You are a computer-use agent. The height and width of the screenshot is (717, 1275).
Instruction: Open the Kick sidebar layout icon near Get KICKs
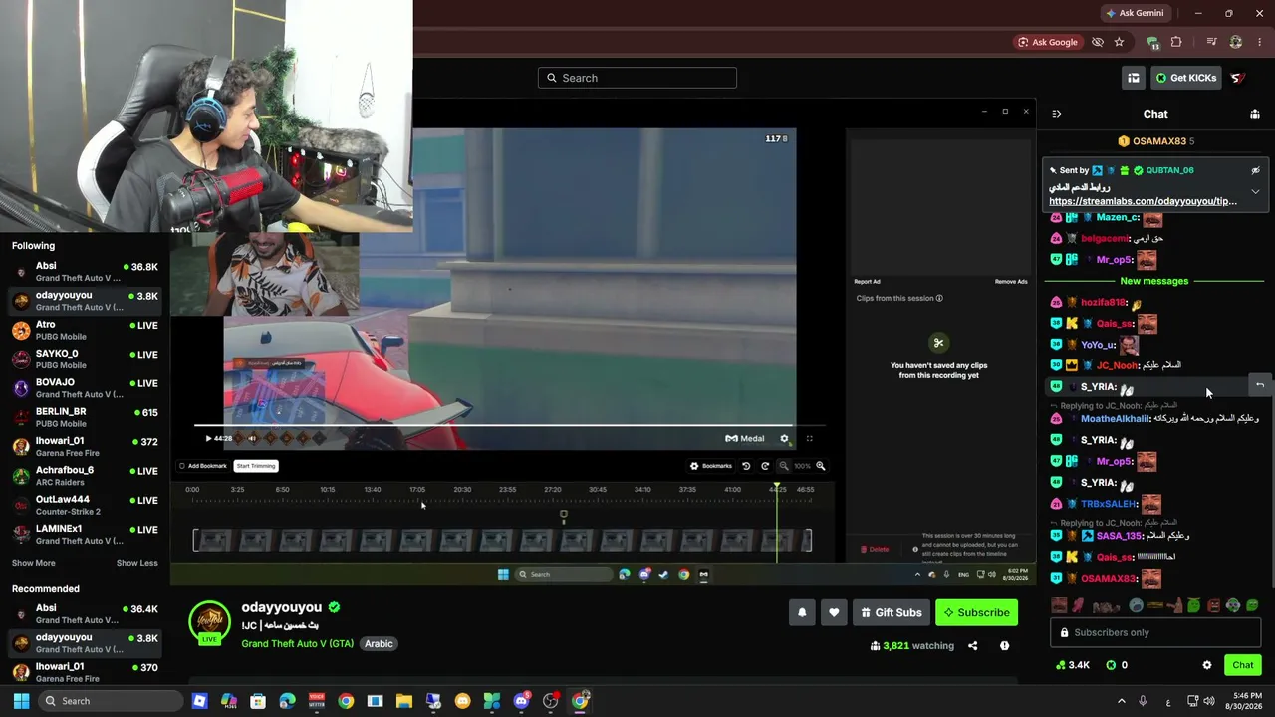1134,78
